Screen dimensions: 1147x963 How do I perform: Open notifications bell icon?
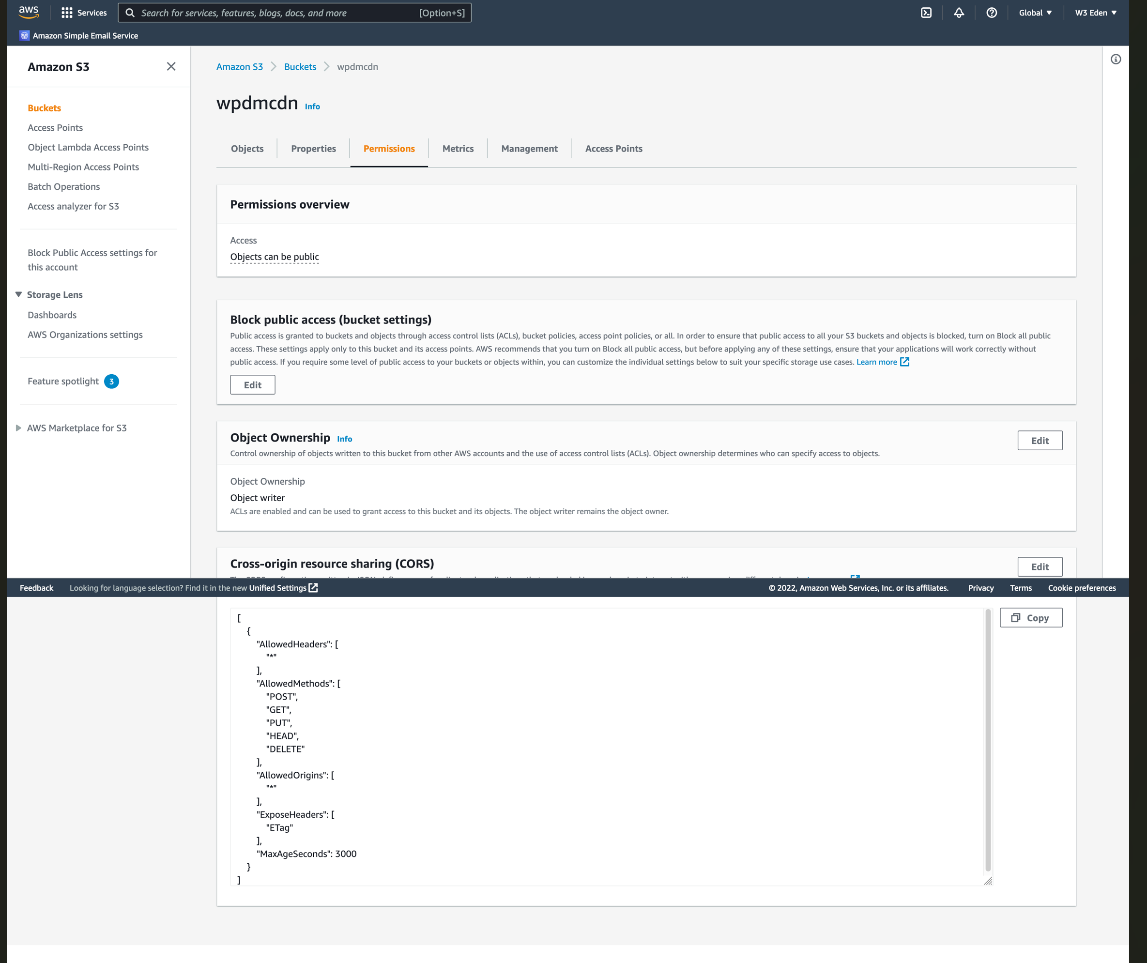[959, 13]
